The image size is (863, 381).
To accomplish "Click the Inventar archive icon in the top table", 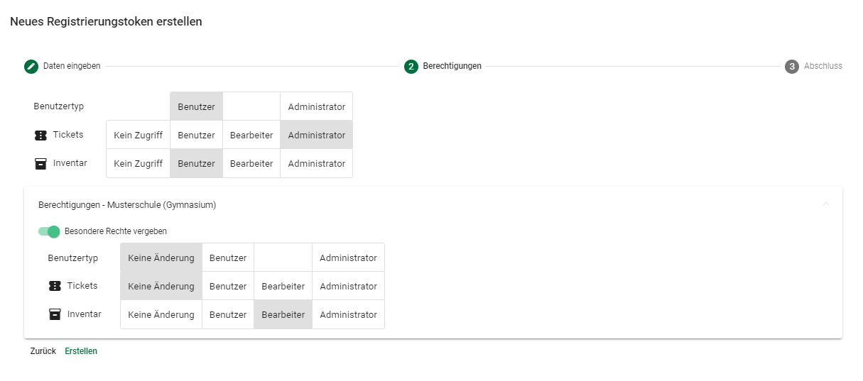I will [x=40, y=164].
